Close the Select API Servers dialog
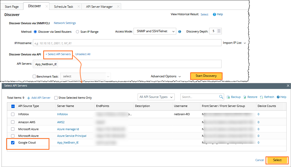The height and width of the screenshot is (167, 291). 288,86
